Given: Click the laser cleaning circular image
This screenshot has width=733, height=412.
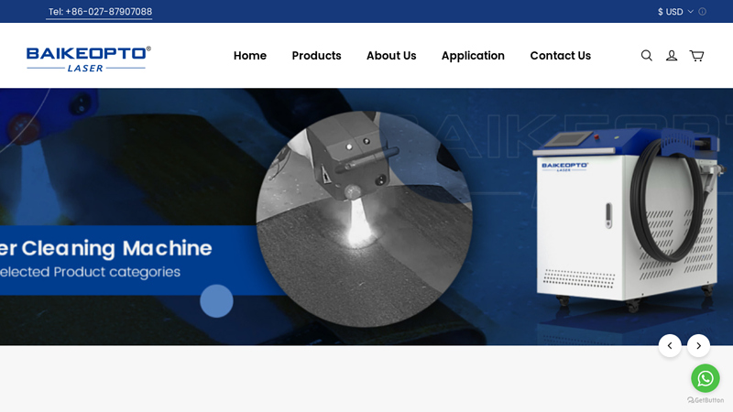Looking at the screenshot, I should 364,219.
